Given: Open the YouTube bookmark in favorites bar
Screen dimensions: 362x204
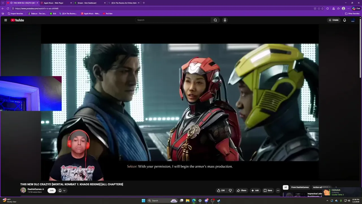Looking at the screenshot, I should [x=107, y=14].
